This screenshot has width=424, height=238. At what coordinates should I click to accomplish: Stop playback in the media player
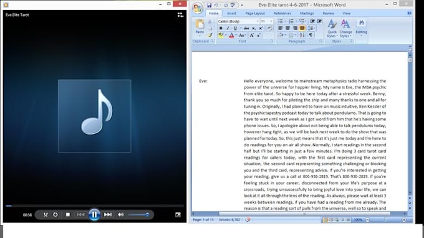click(68, 215)
